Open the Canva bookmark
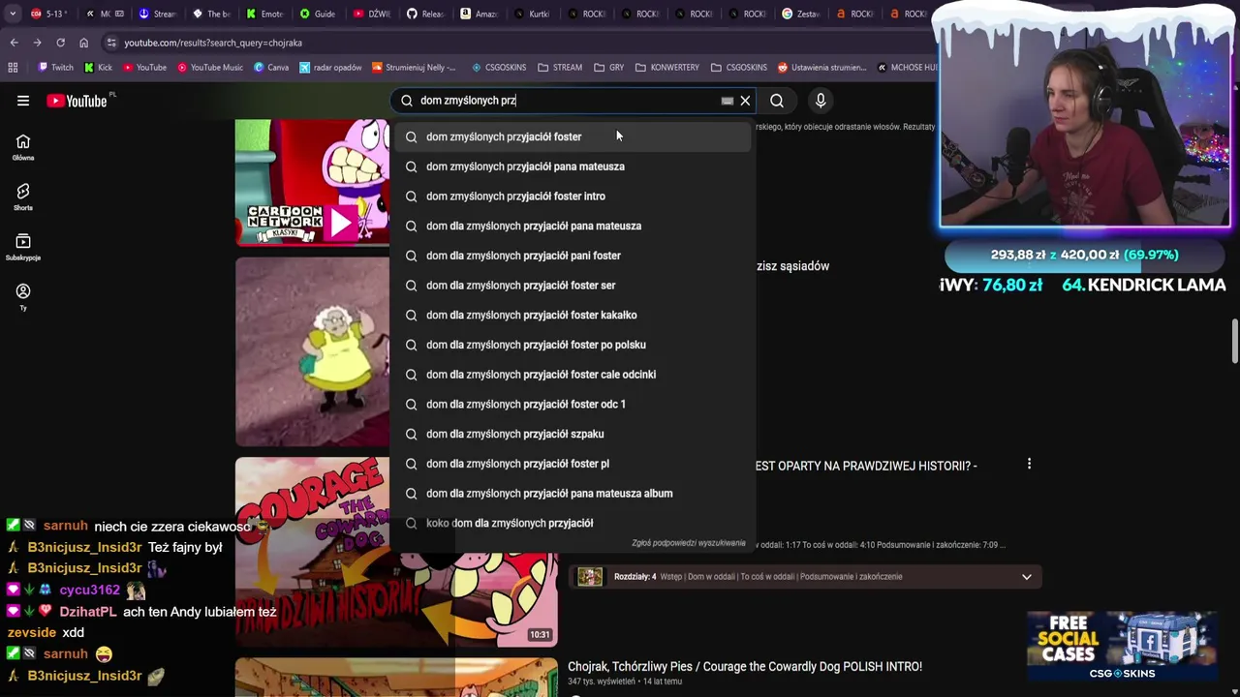 coord(271,68)
